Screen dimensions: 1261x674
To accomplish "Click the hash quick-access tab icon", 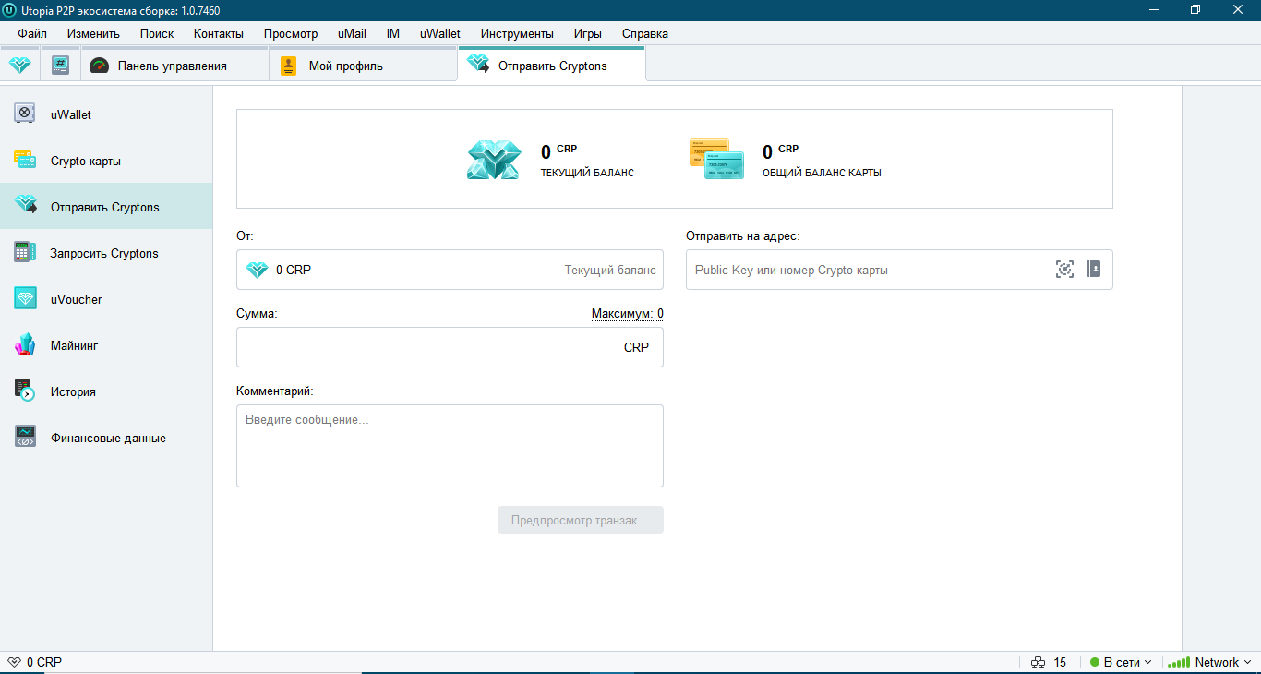I will 60,66.
